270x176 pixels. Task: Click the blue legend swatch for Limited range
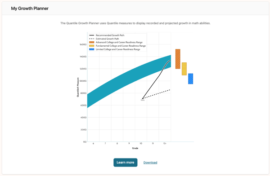(92, 49)
